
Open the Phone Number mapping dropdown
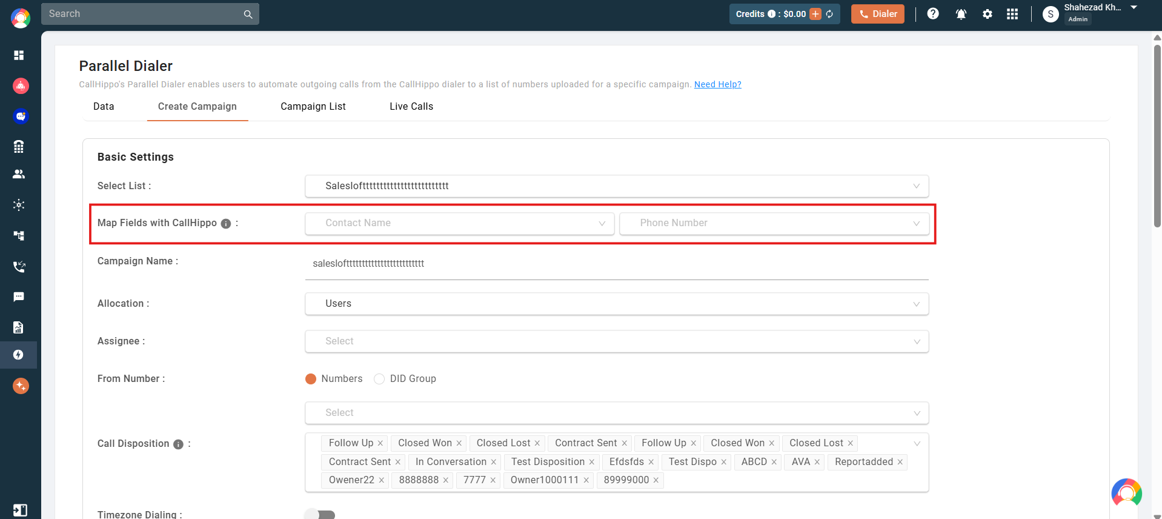point(774,223)
